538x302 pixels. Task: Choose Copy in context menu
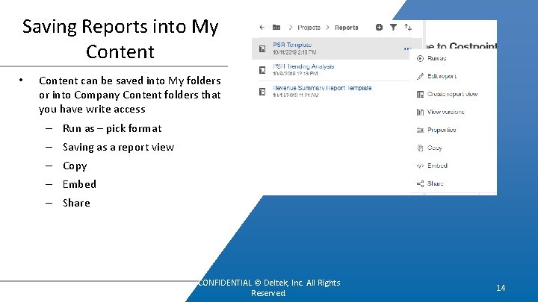click(434, 148)
